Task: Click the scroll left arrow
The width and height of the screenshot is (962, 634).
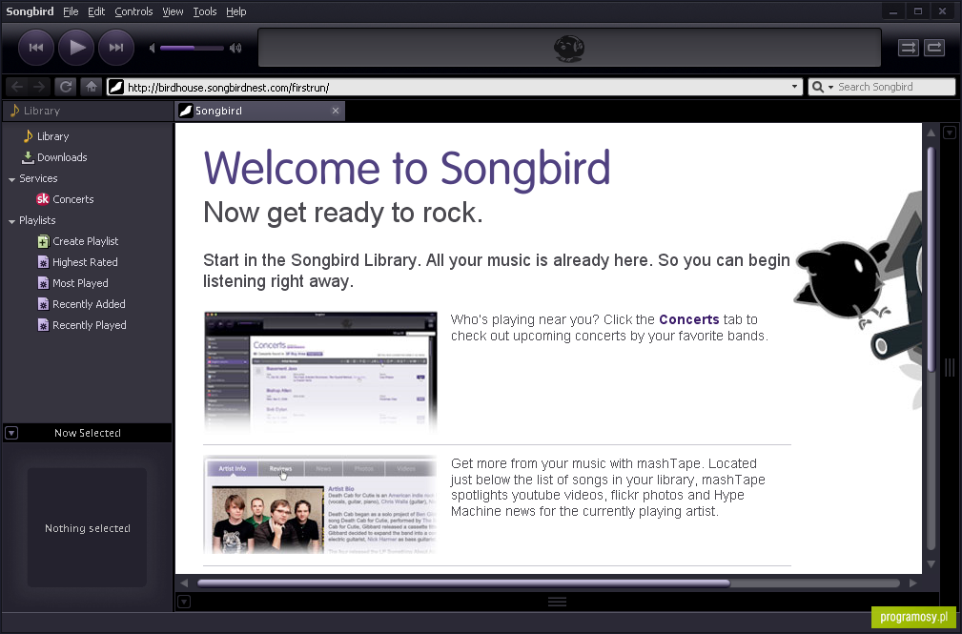Action: click(184, 583)
